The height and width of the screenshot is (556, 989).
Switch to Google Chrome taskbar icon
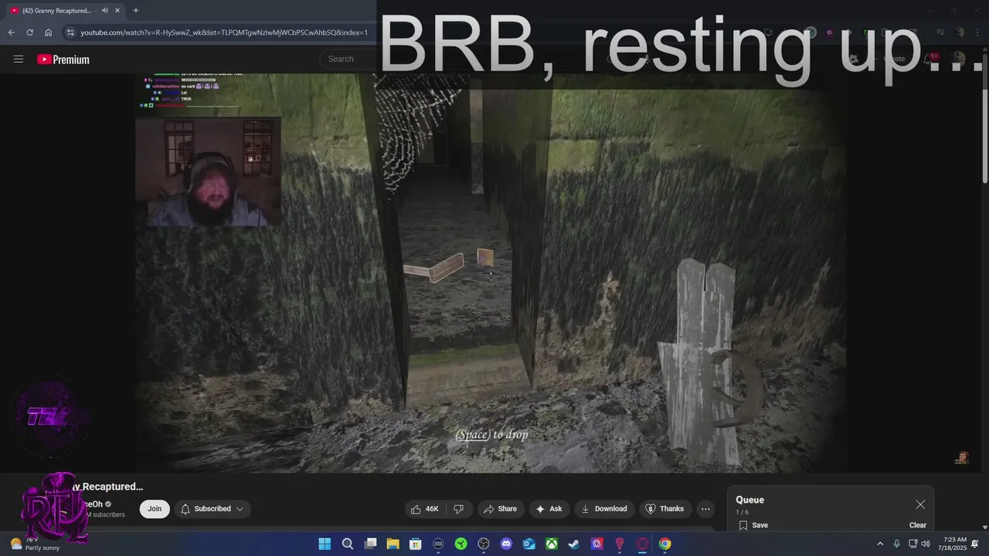click(664, 544)
